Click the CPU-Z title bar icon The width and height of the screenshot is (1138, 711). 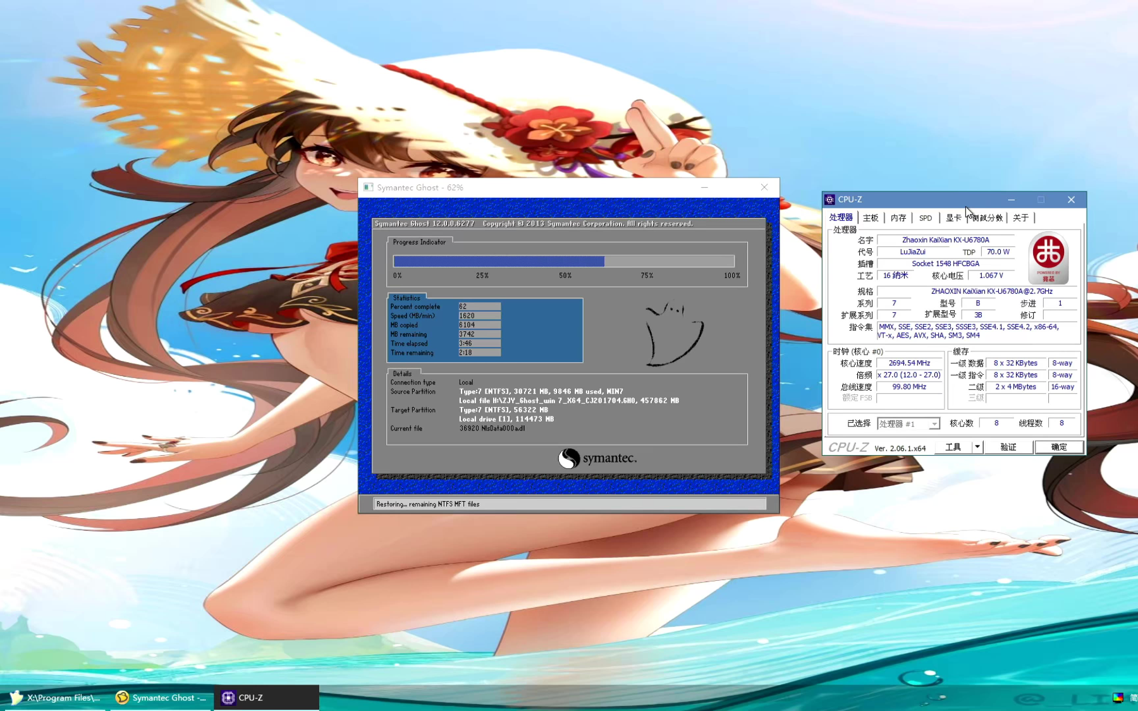click(x=829, y=200)
